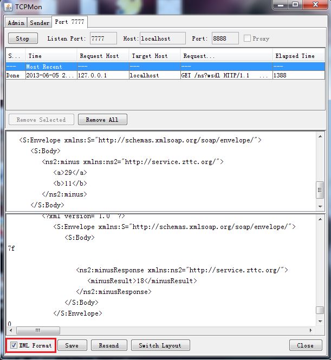331x360 pixels.
Task: Click the horizontal scrollbar left arrow
Action: (11, 330)
